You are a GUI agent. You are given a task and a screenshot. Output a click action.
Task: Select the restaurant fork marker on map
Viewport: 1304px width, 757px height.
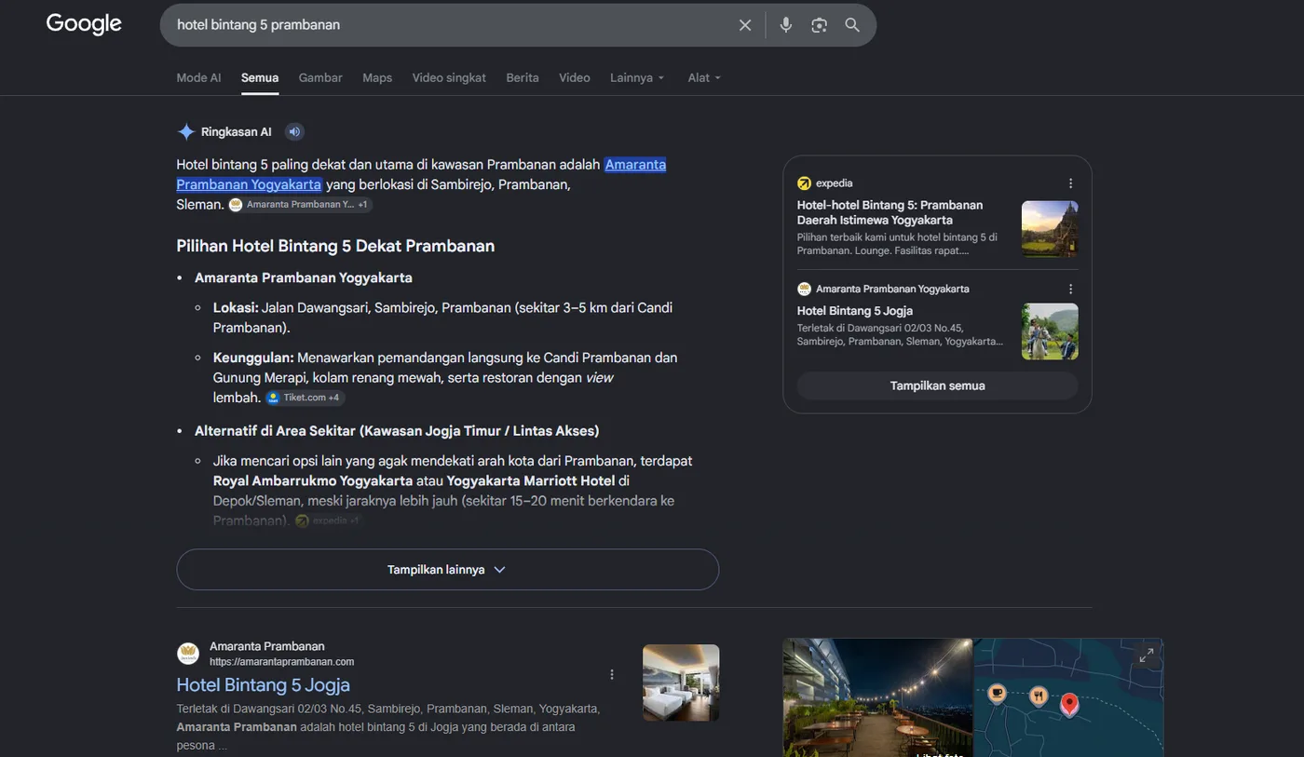[x=1039, y=696]
